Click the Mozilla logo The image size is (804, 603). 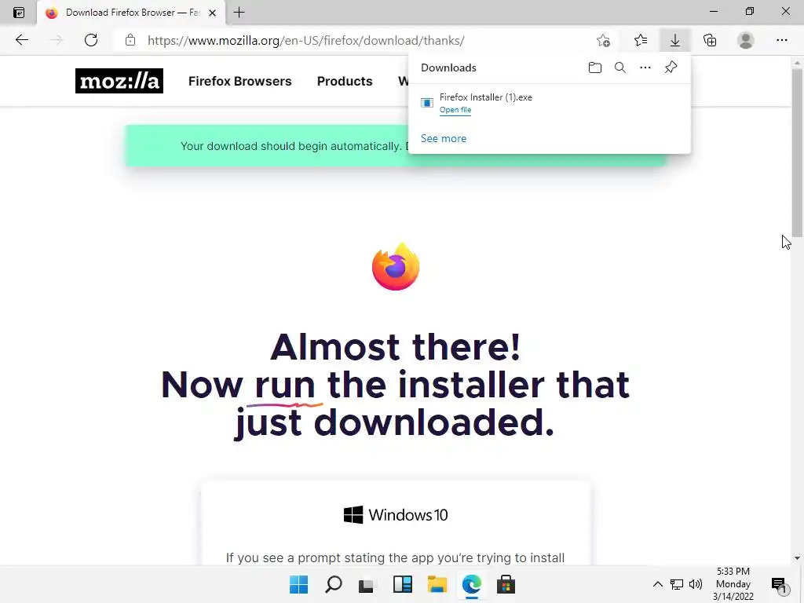point(119,81)
